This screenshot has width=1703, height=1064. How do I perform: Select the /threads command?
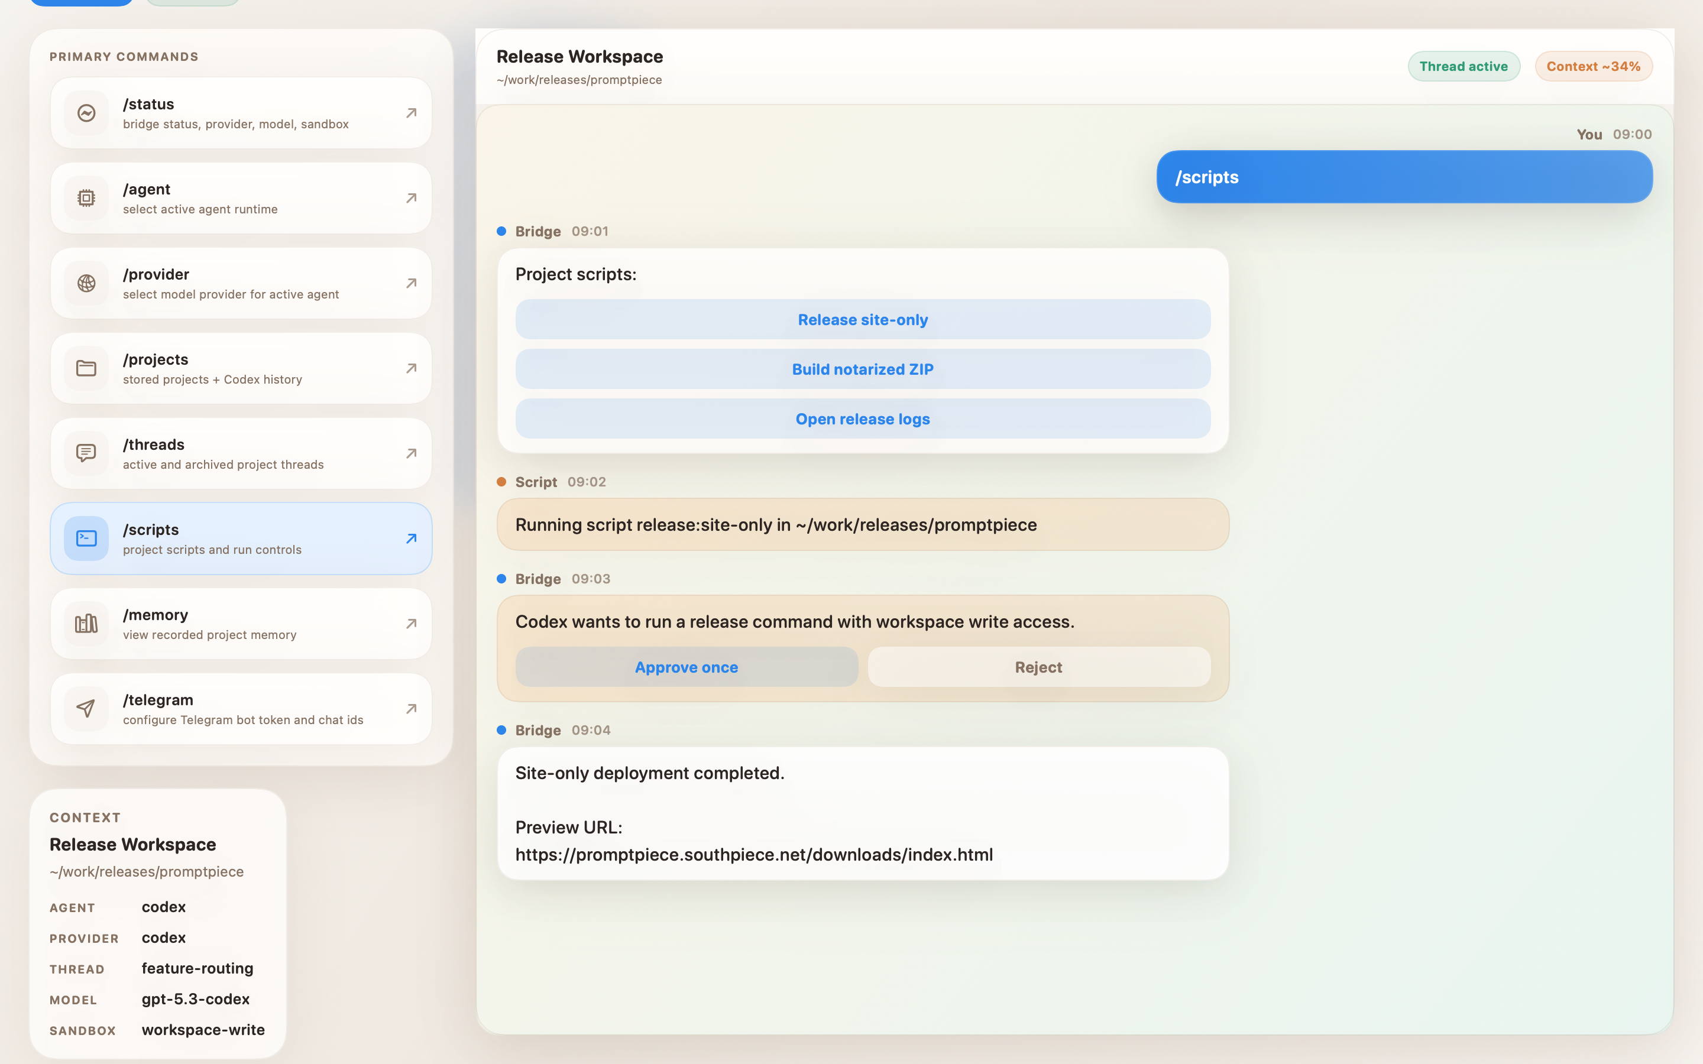(241, 453)
